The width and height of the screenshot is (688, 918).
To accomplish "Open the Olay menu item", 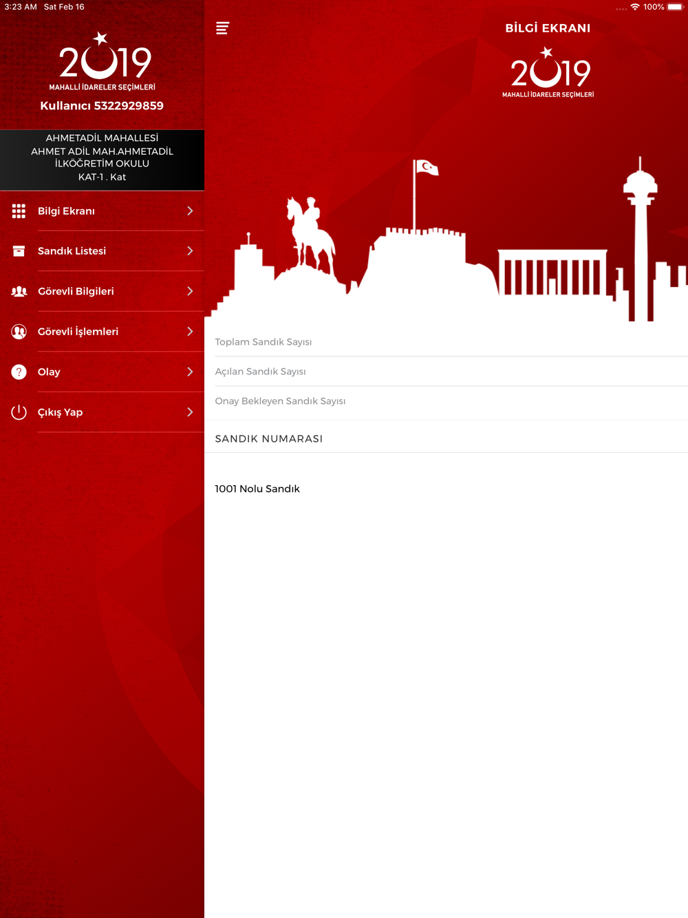I will tap(102, 372).
